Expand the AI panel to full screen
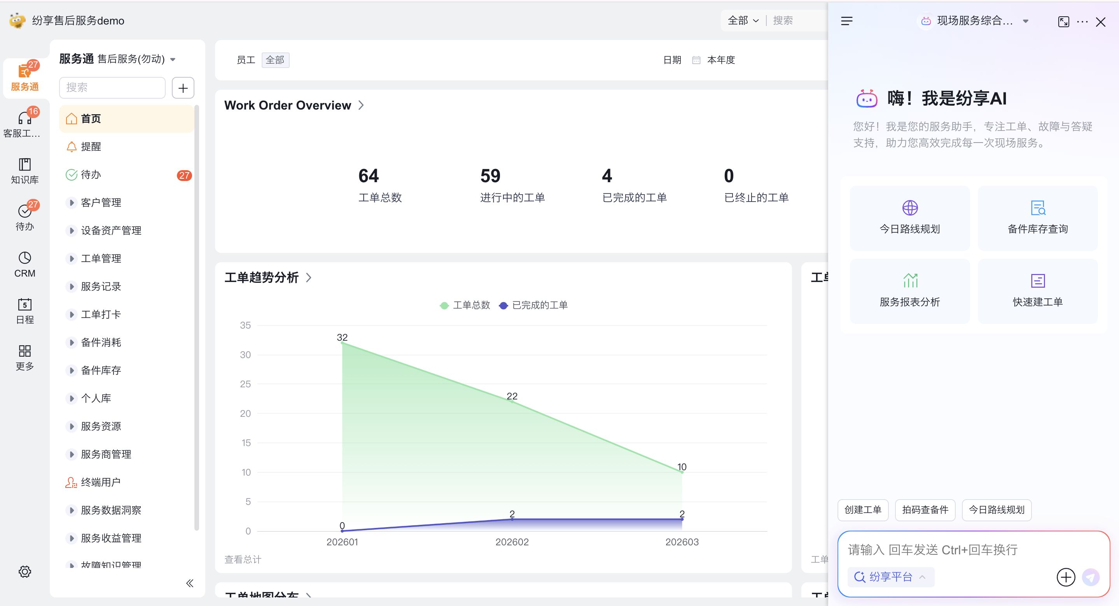Viewport: 1119px width, 606px height. [x=1063, y=22]
